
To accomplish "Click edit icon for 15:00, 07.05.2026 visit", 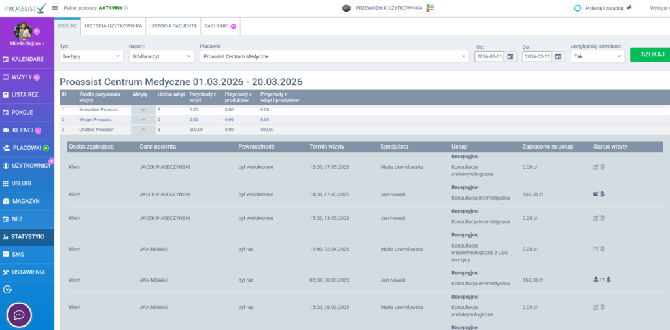I will pos(595,167).
